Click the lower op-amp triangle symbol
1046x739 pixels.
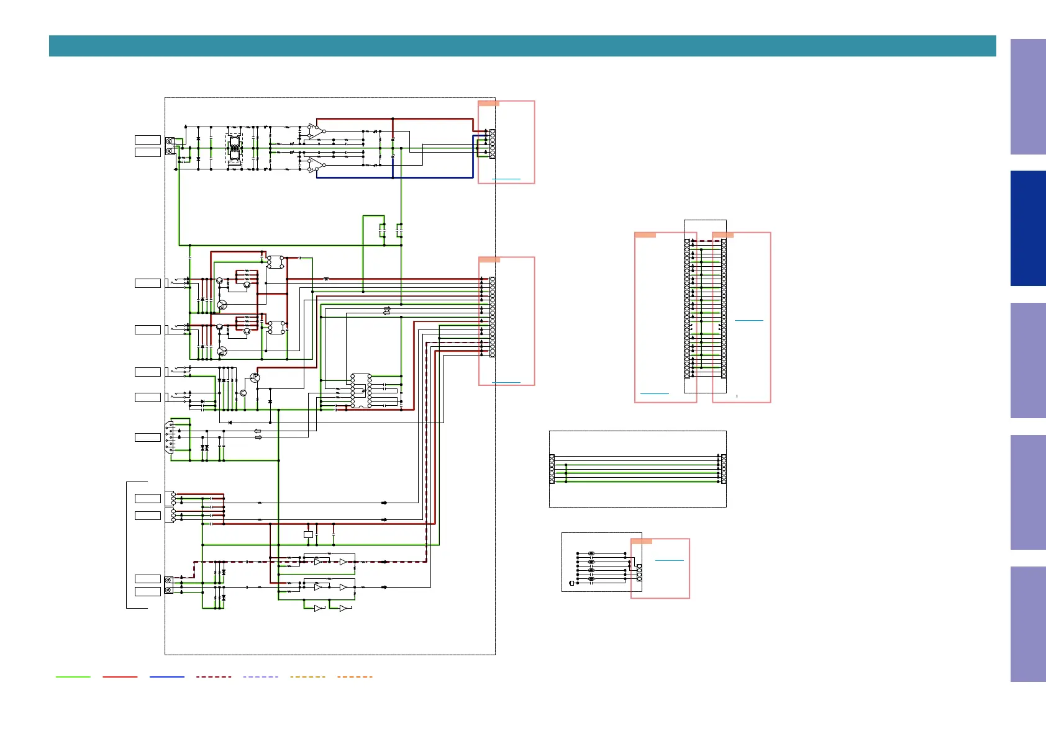(x=316, y=164)
